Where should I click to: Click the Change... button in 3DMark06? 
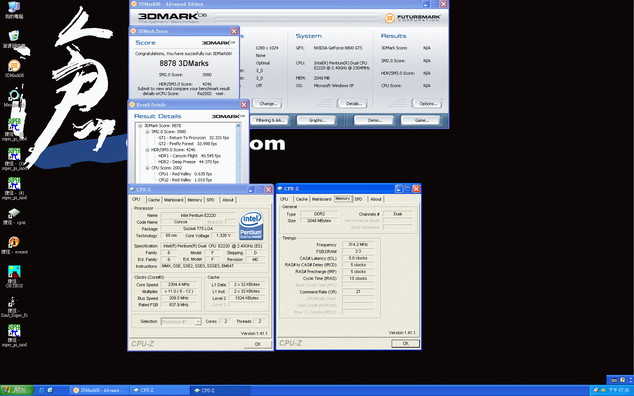(268, 104)
